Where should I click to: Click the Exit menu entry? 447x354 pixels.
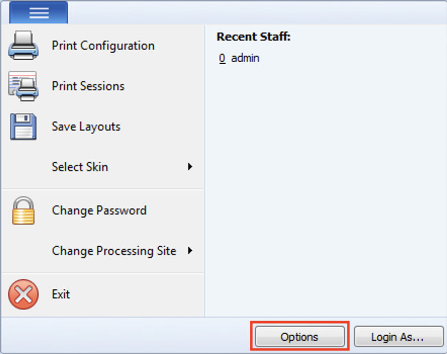[x=61, y=294]
